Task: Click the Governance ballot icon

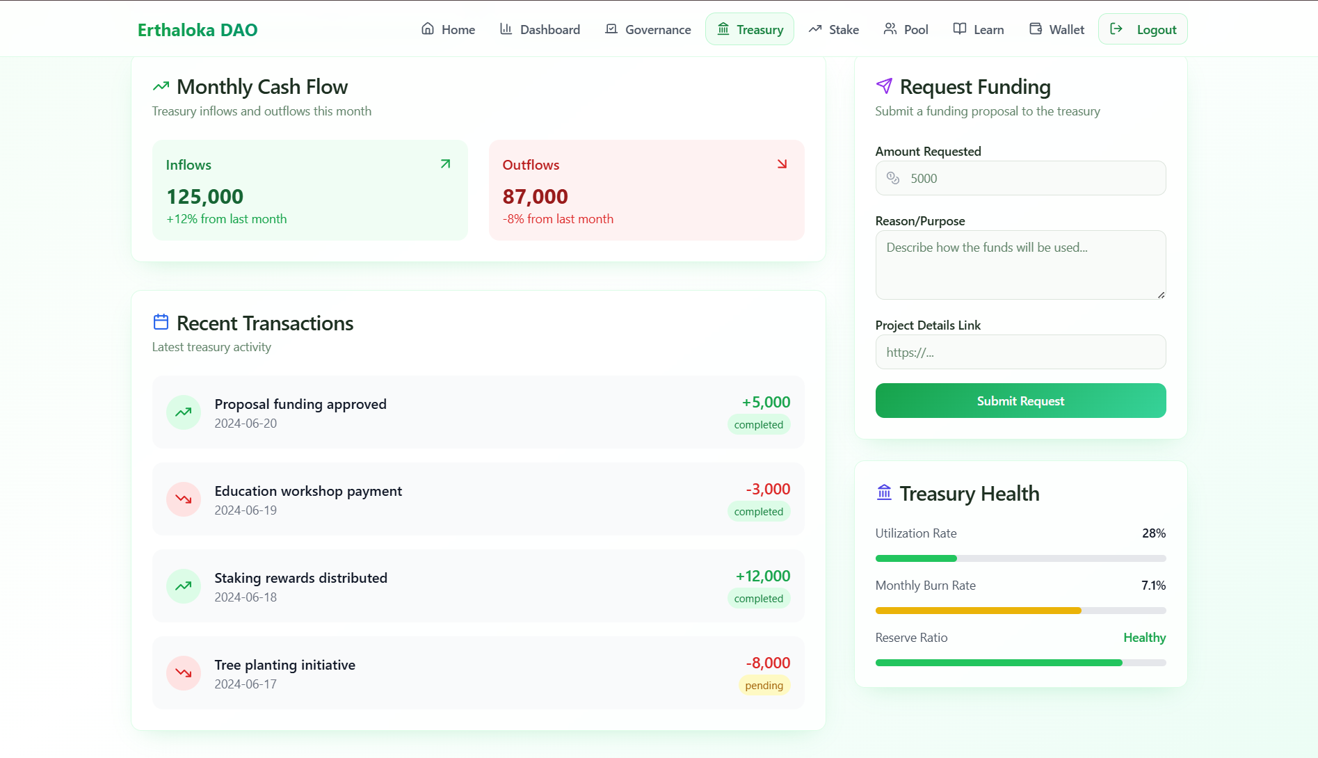Action: (611, 29)
